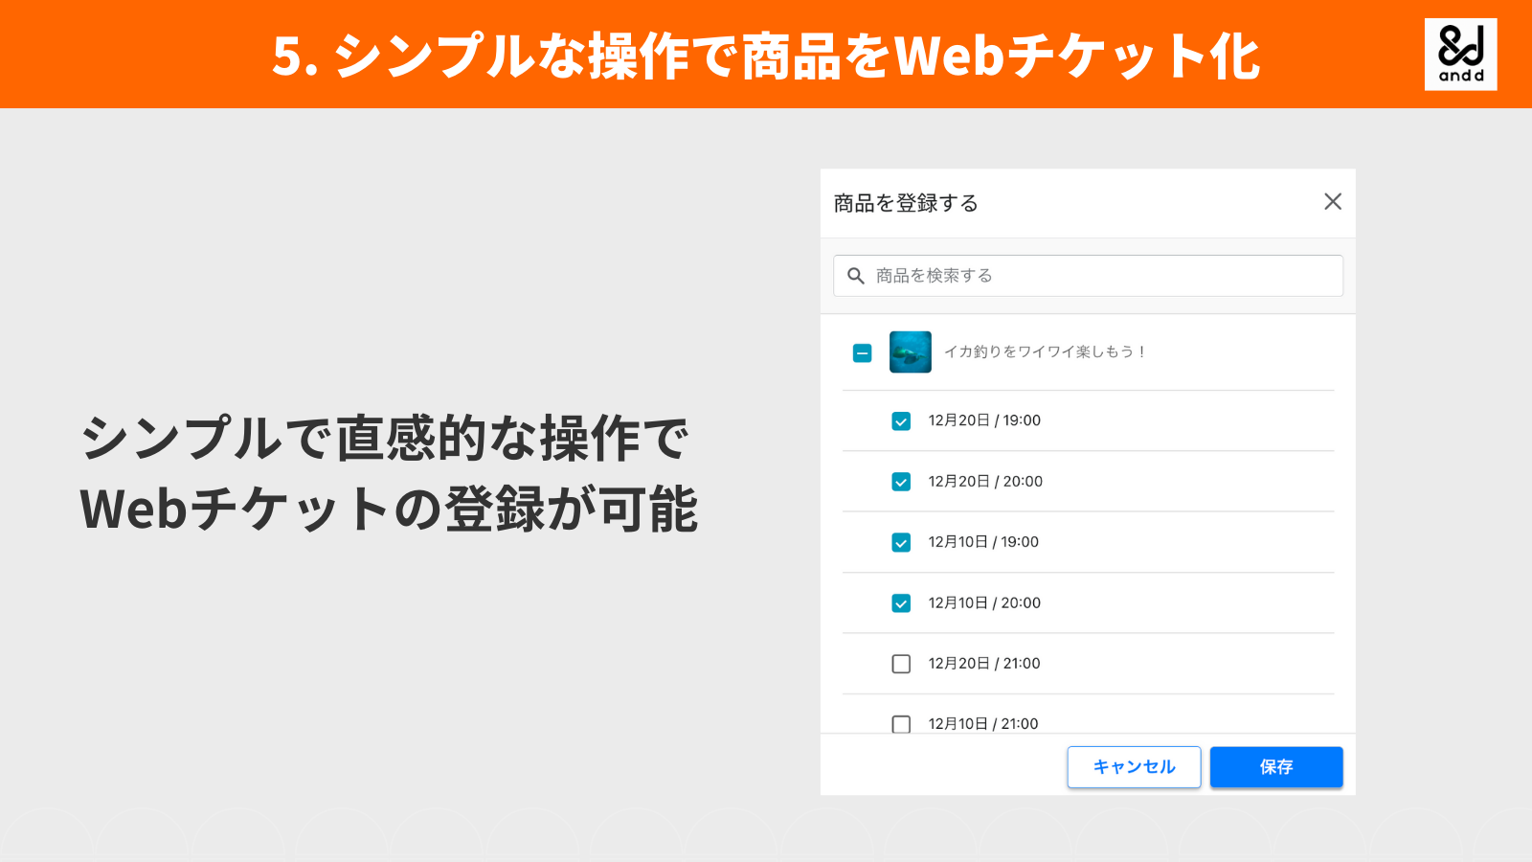Viewport: 1532px width, 862px height.
Task: Click the andd logo in the header
Action: 1459,53
